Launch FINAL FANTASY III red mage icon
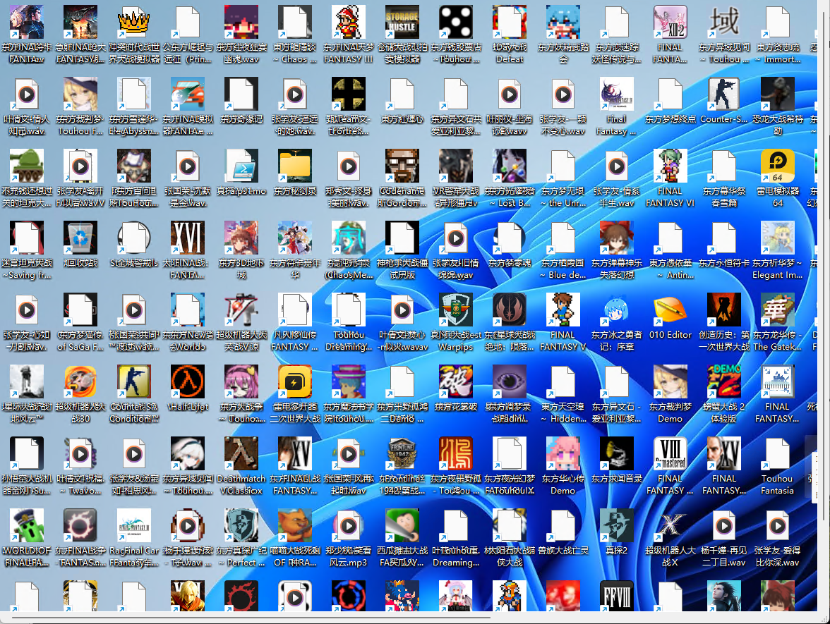This screenshot has width=830, height=624. 349,23
